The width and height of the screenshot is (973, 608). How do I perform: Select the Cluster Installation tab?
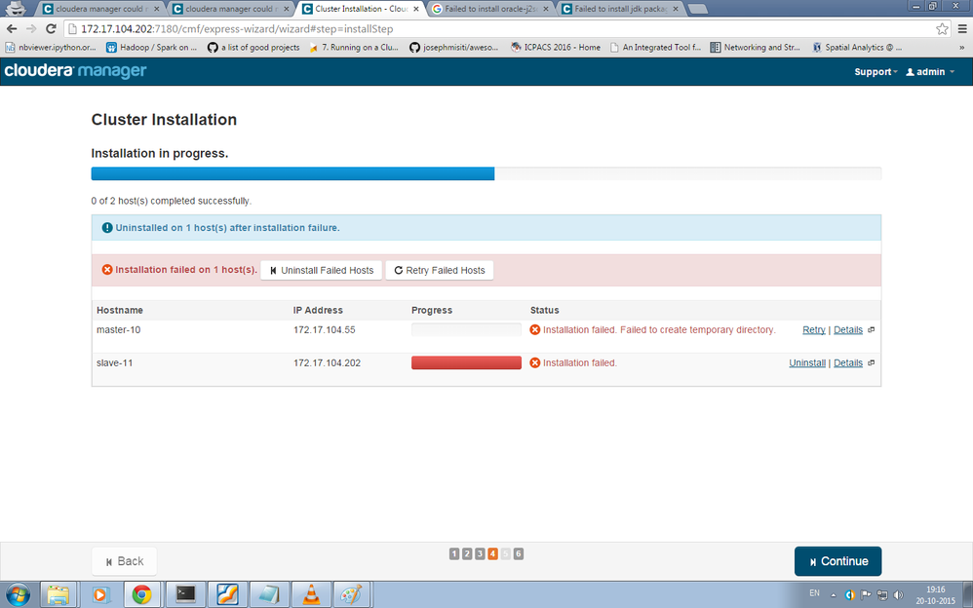(360, 10)
